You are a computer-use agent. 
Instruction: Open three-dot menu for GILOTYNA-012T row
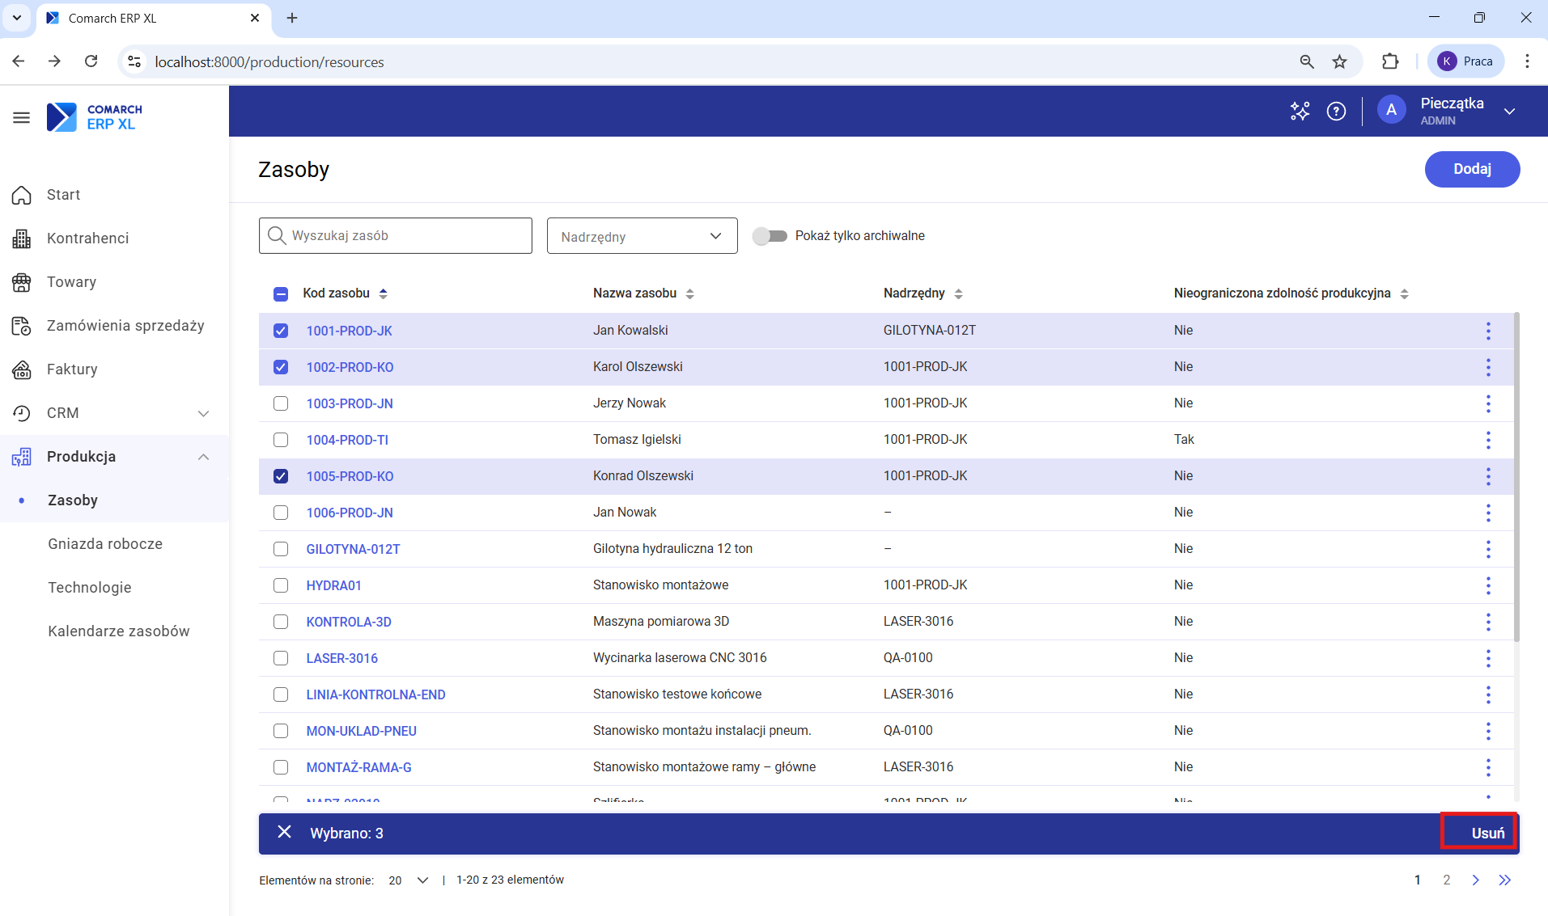point(1487,549)
